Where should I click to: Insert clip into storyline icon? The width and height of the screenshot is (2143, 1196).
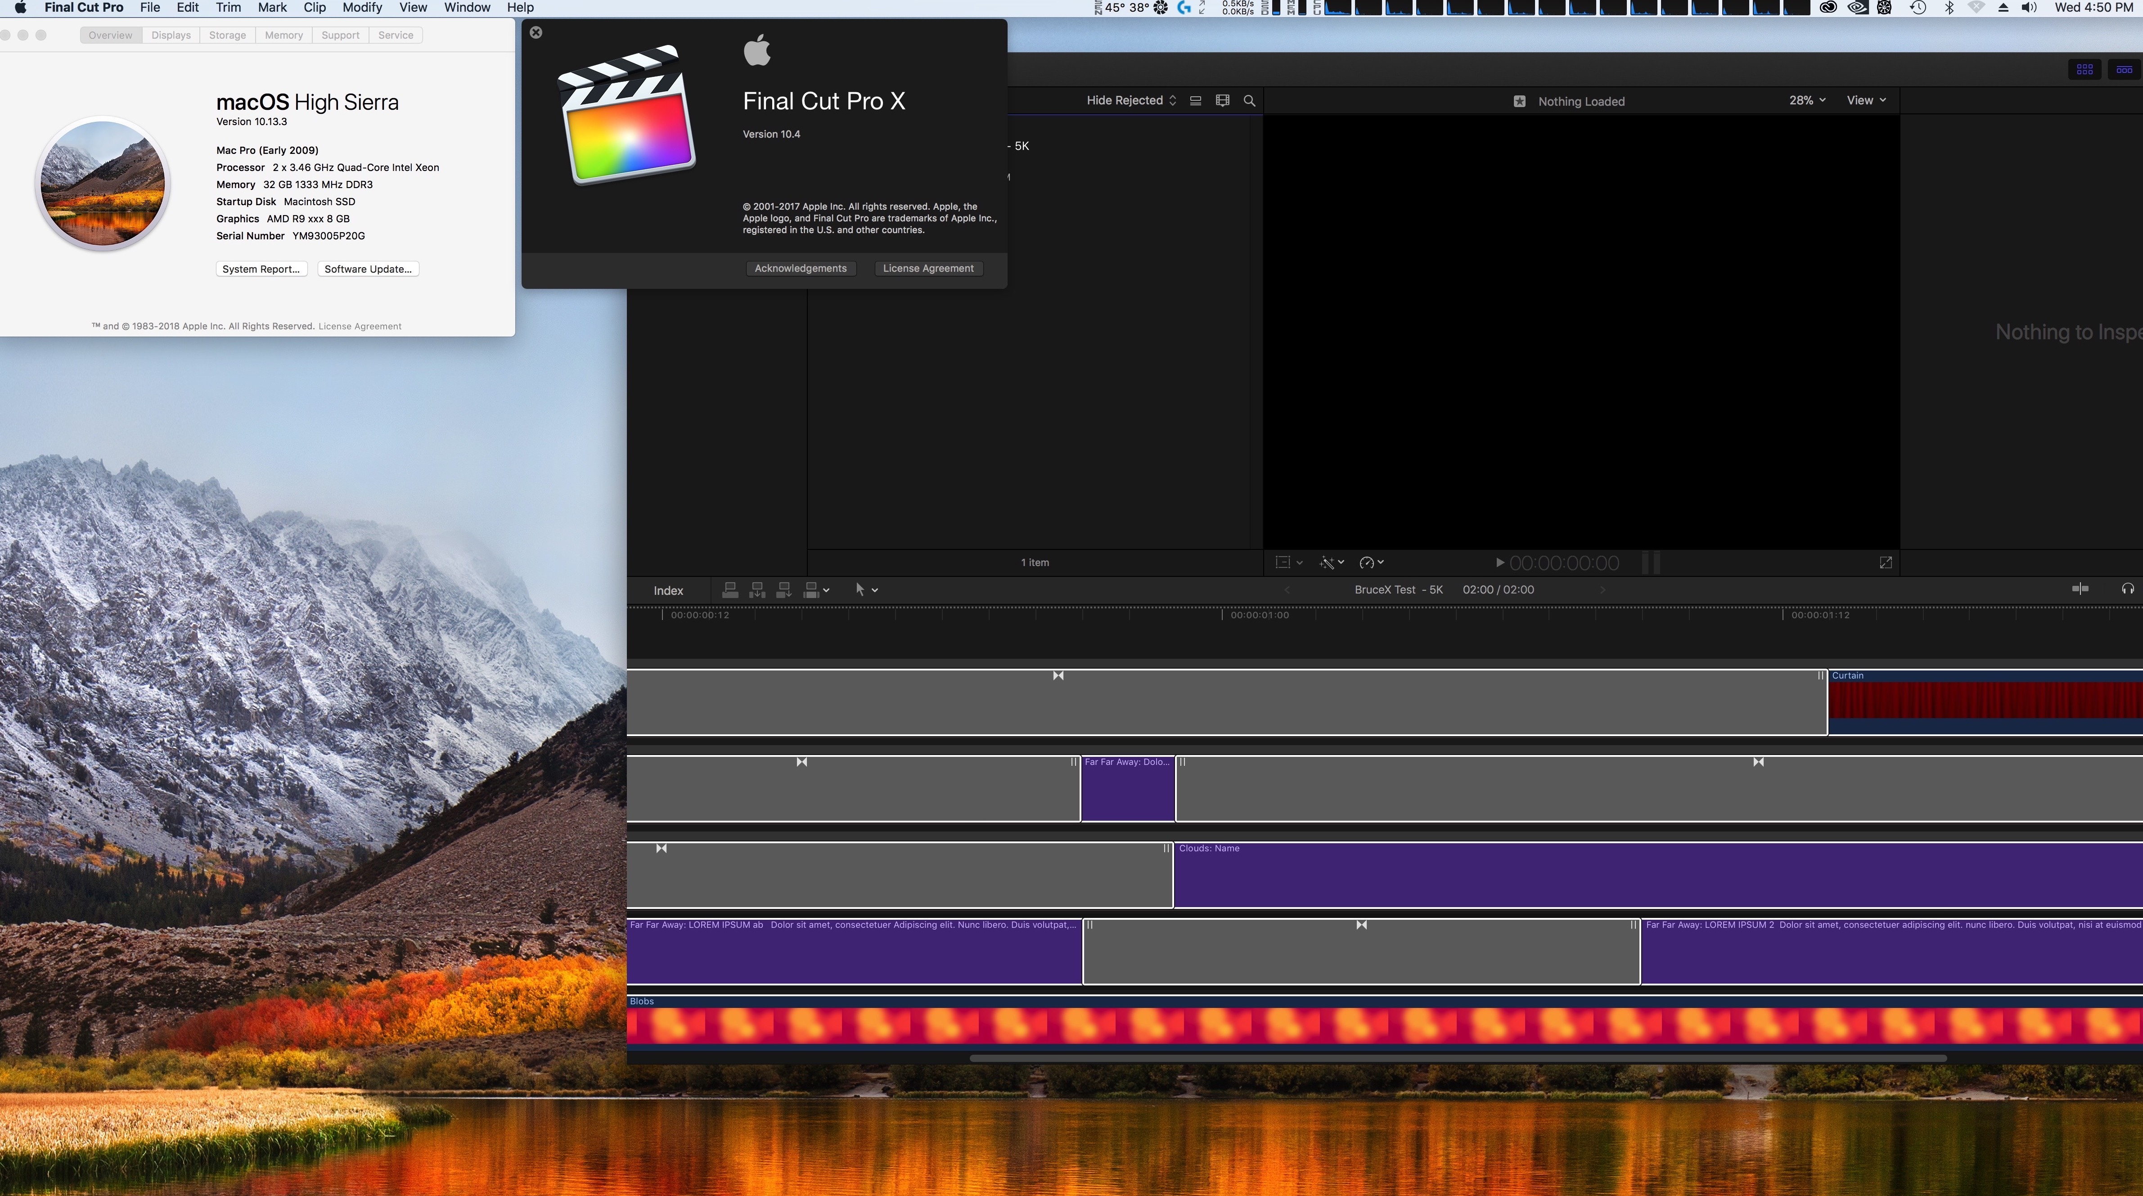click(x=757, y=590)
